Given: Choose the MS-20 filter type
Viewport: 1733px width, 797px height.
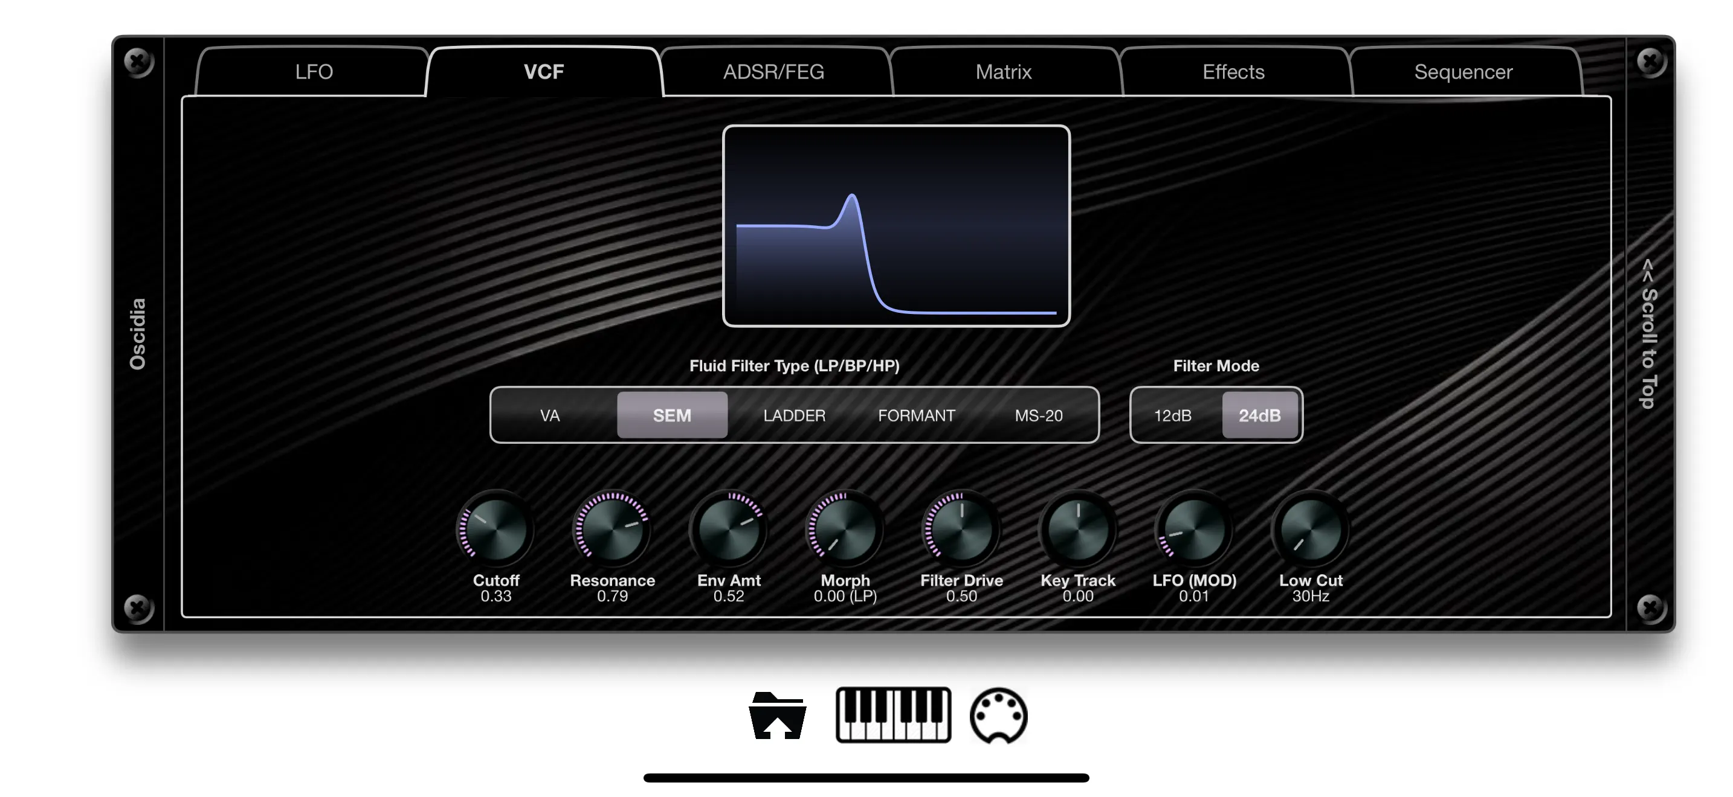Looking at the screenshot, I should click(x=1038, y=415).
